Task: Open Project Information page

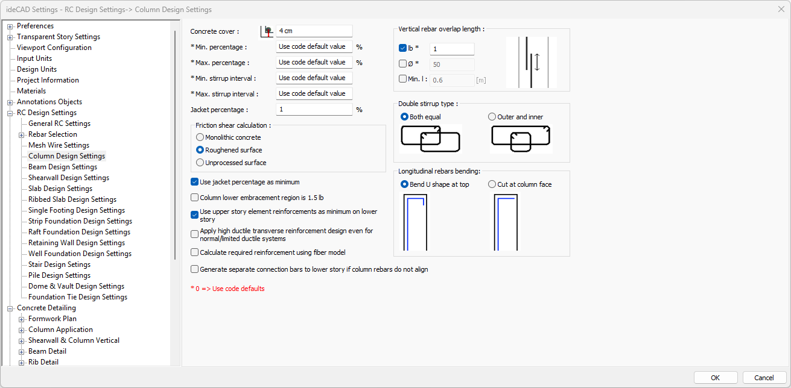Action: [48, 80]
